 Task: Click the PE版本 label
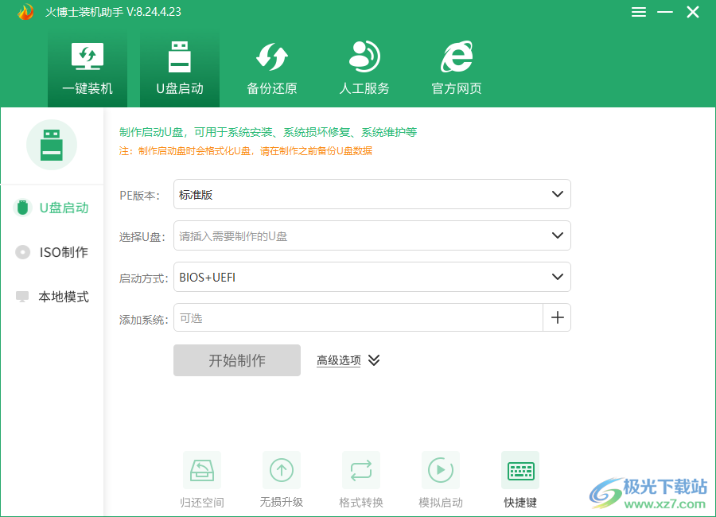140,196
